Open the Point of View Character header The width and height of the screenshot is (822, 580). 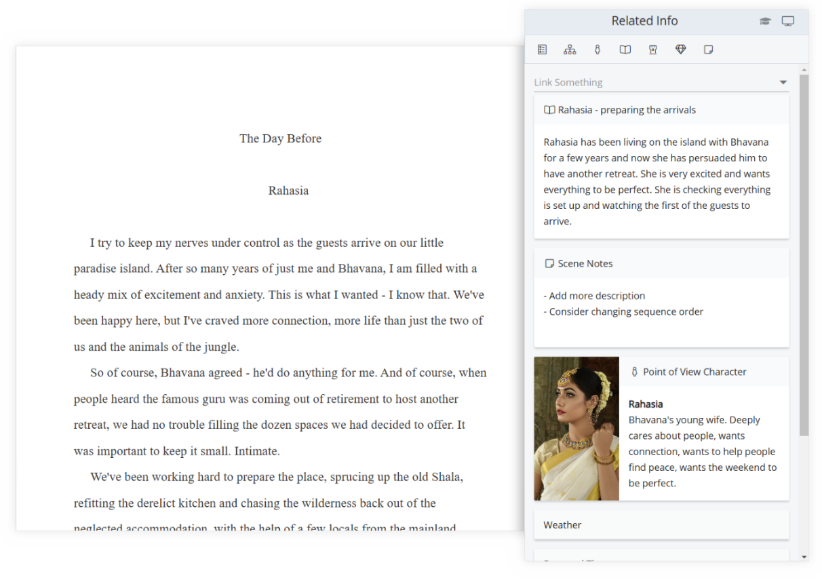coord(704,372)
